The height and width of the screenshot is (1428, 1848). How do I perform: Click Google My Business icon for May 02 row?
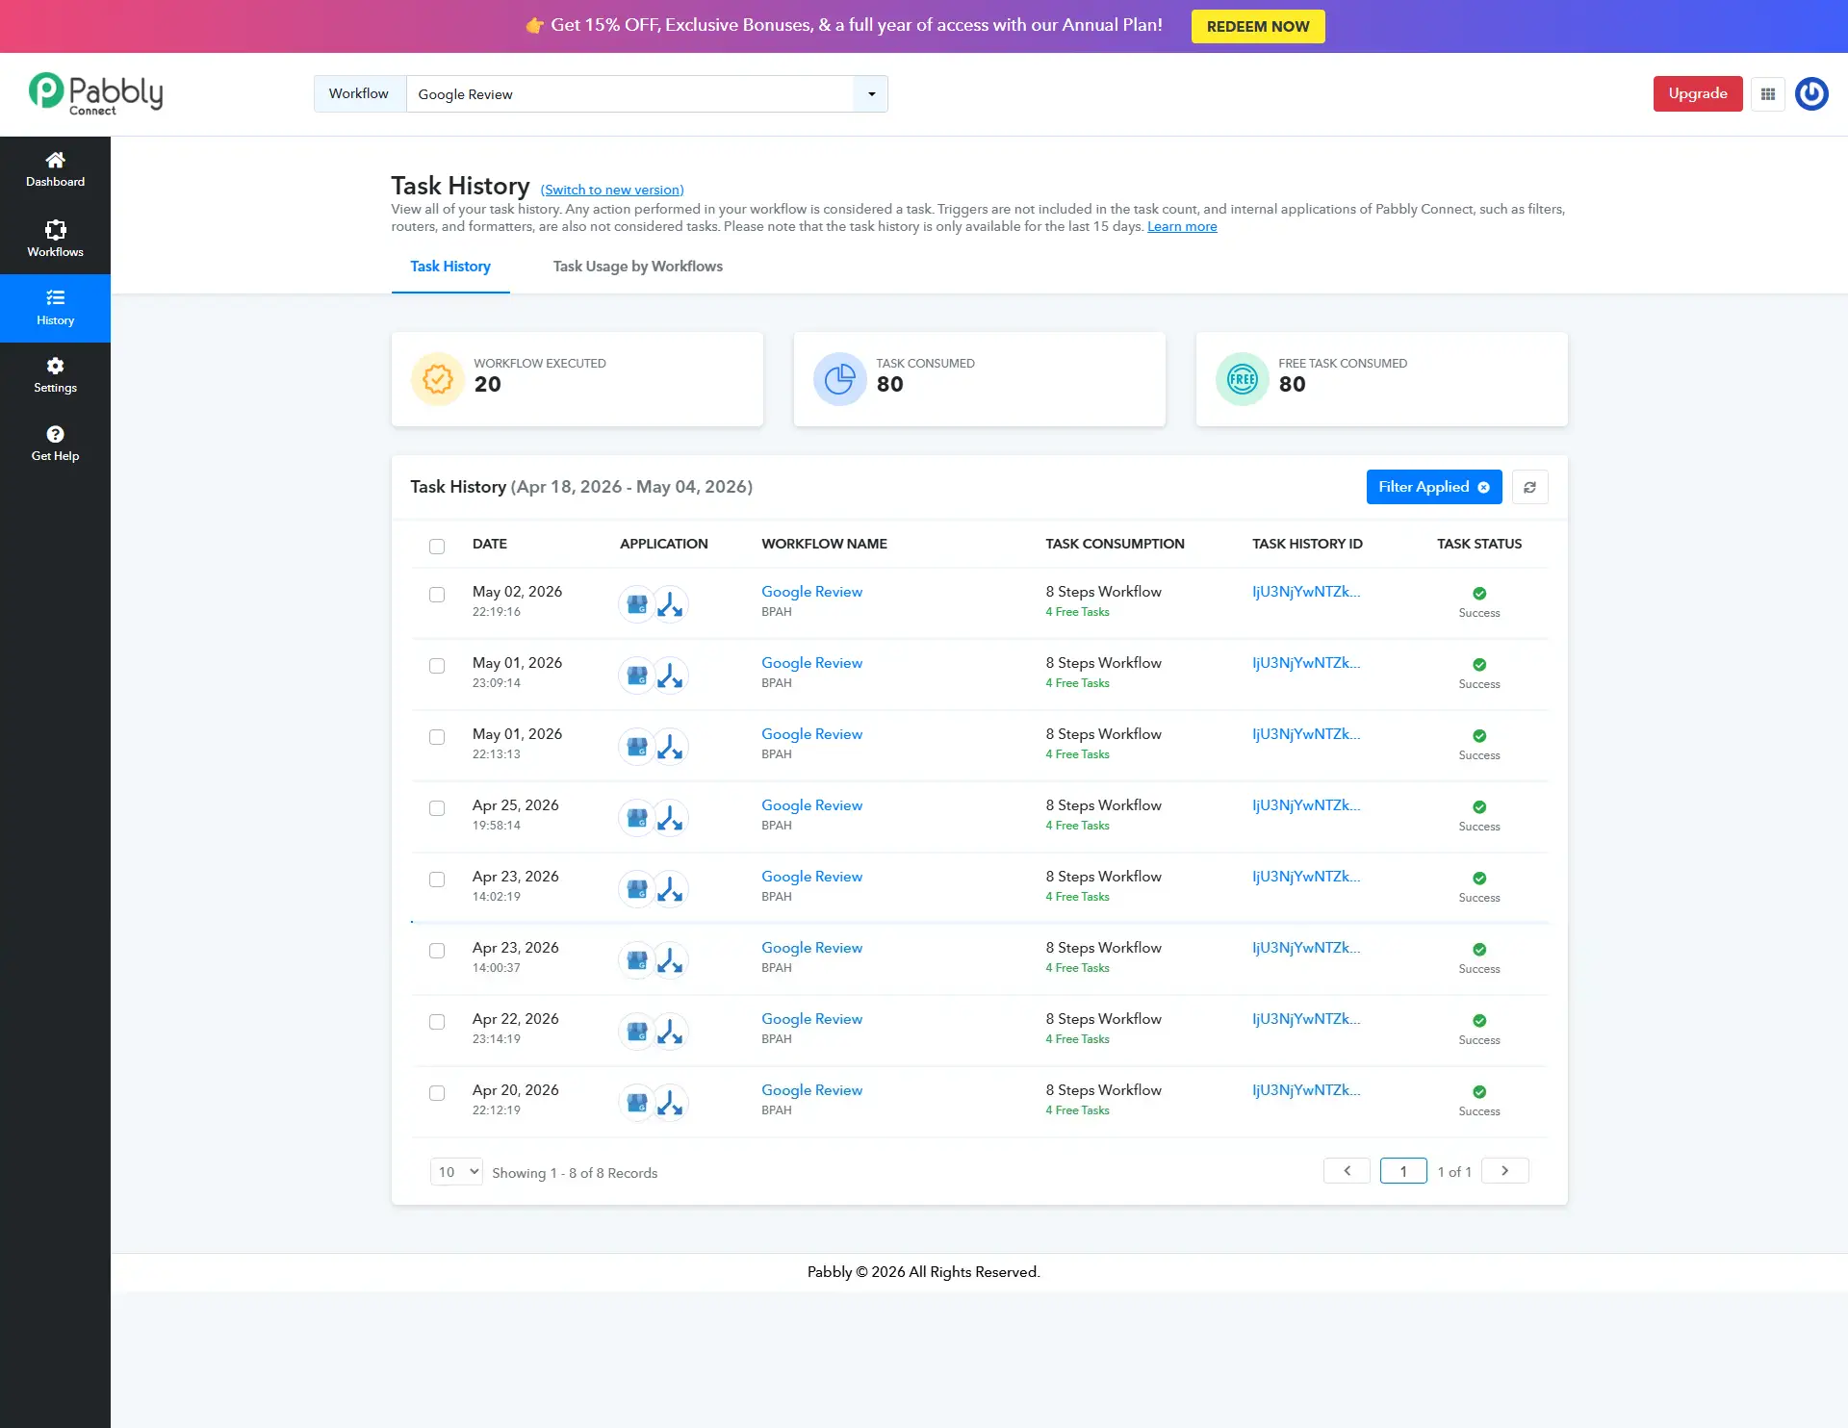pos(636,604)
